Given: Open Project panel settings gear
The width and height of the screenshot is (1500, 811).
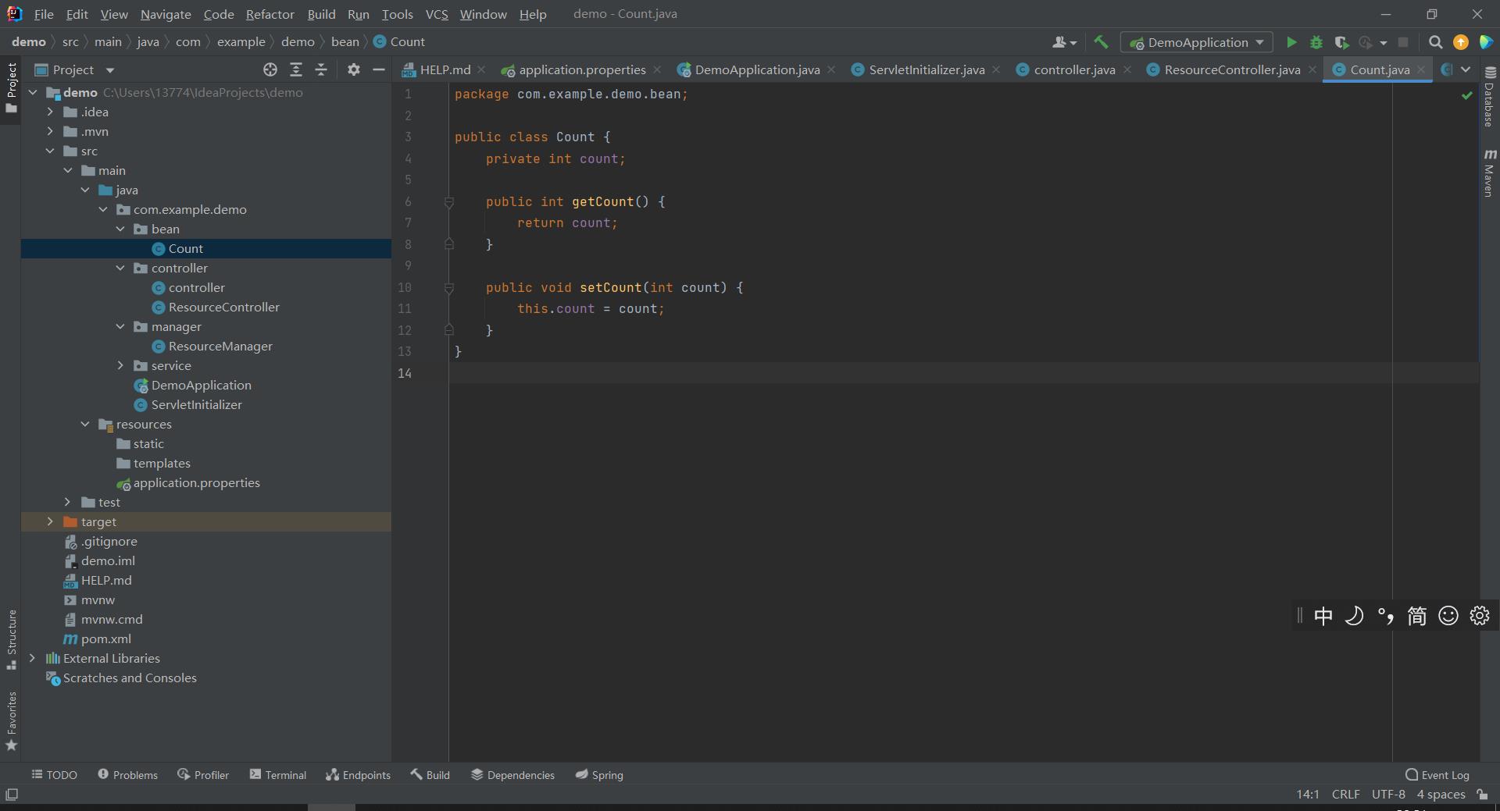Looking at the screenshot, I should [x=354, y=69].
